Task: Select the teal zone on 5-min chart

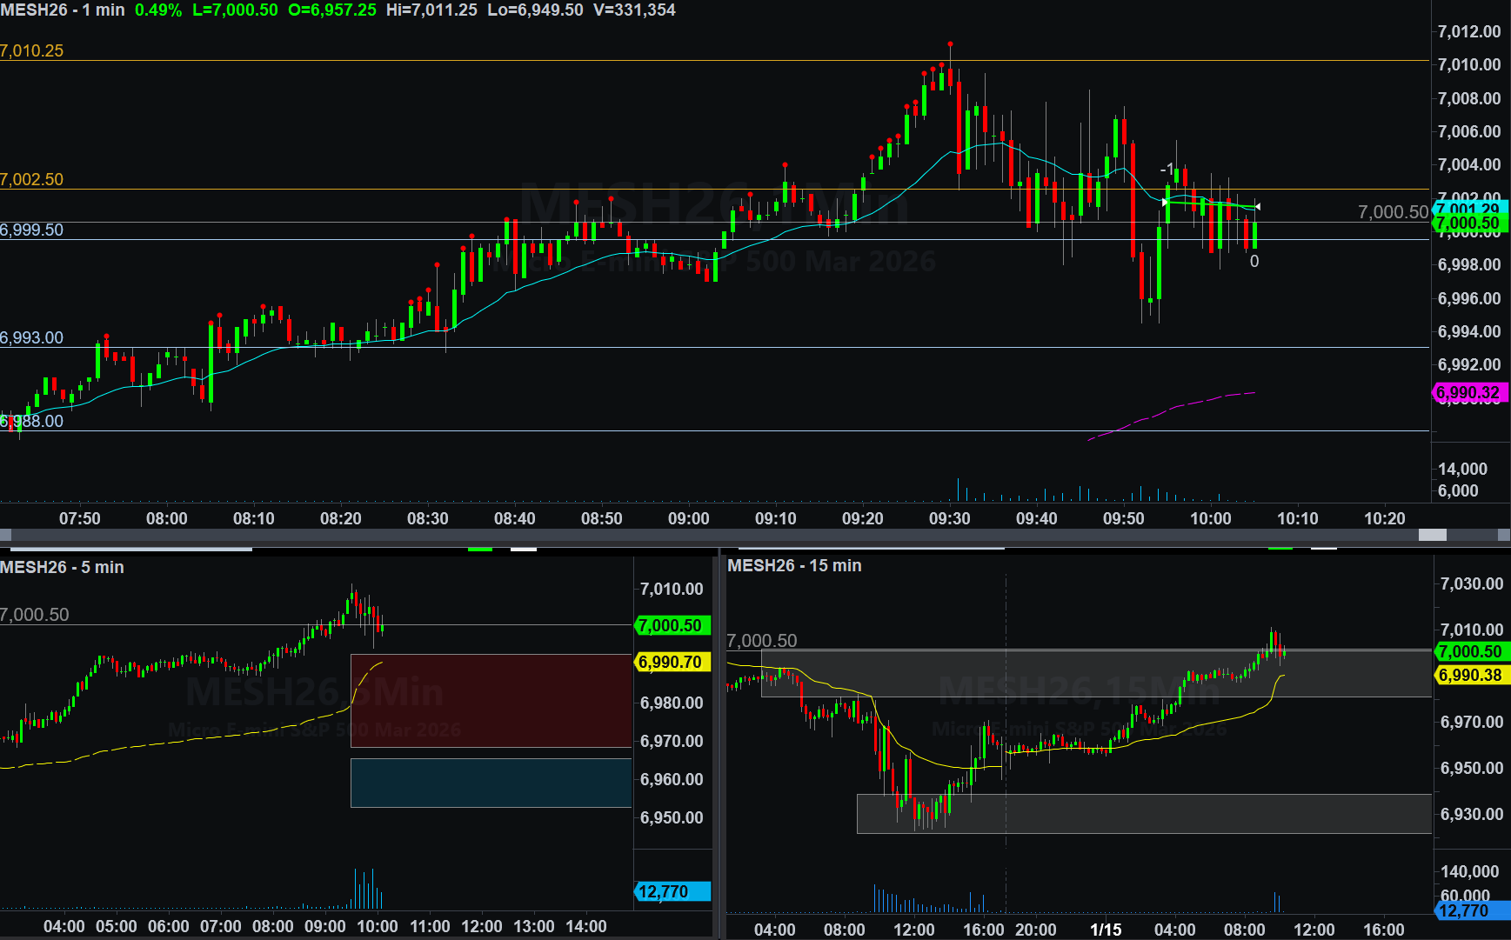Action: (x=491, y=783)
